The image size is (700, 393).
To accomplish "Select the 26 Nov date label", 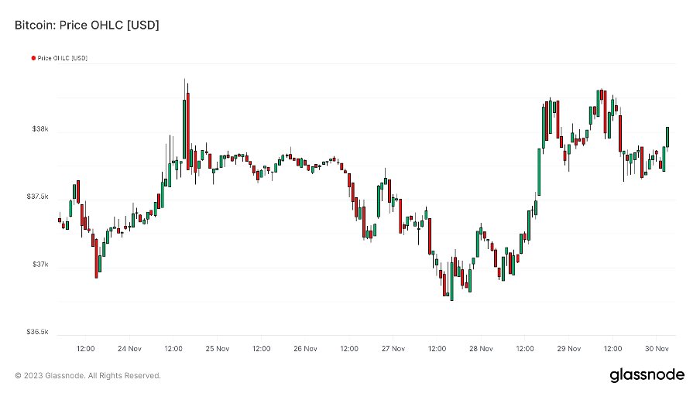I will [x=305, y=349].
